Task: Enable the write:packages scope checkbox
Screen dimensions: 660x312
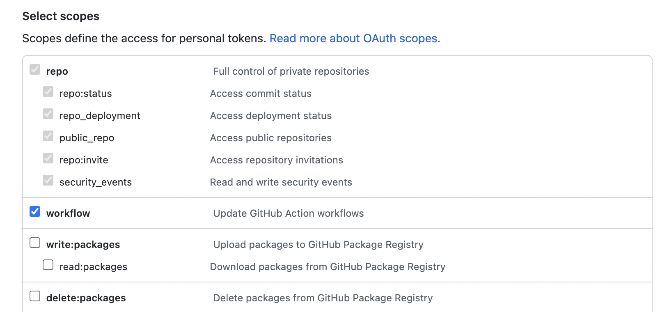Action: click(35, 243)
